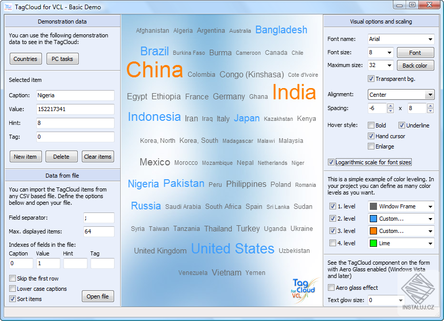This screenshot has height=321, width=444.
Task: Enable Bold hover style
Action: pyautogui.click(x=372, y=125)
